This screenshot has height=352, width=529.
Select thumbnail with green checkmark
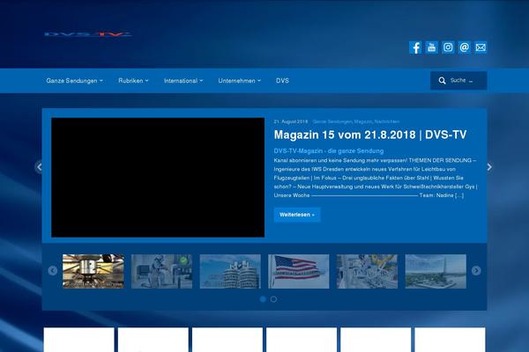pyautogui.click(x=161, y=271)
